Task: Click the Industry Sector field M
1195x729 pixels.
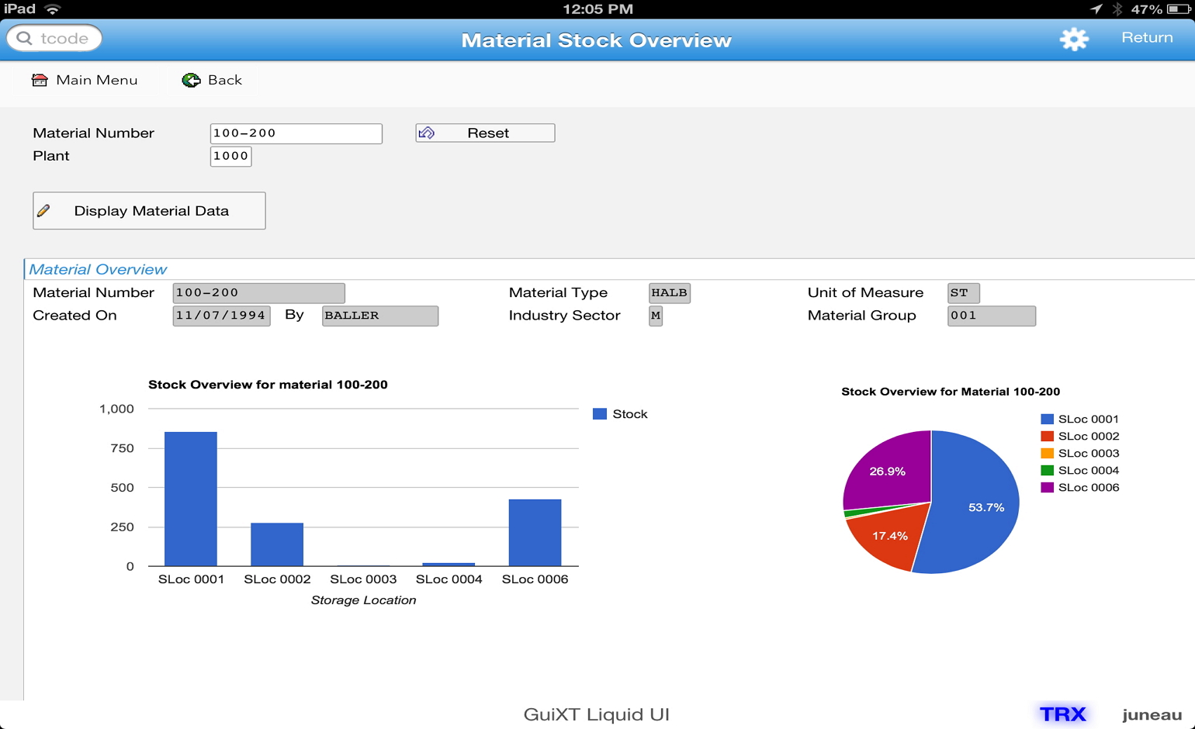Action: tap(656, 316)
